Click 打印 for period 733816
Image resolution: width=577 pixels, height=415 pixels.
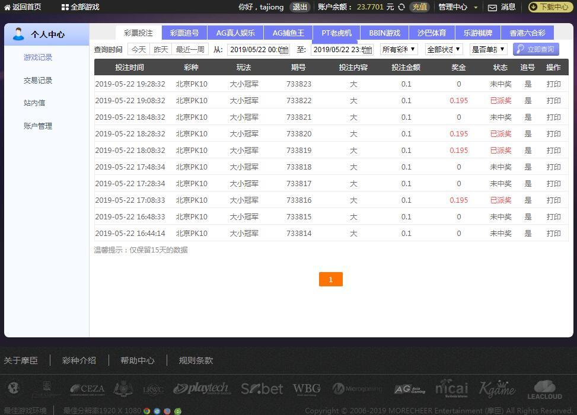pyautogui.click(x=553, y=200)
